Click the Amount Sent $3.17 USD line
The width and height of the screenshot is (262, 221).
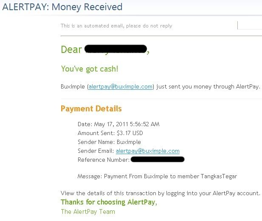pyautogui.click(x=110, y=133)
